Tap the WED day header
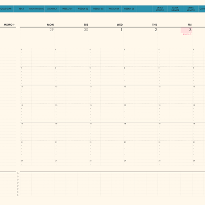Screen dimensions: 205x205 coord(119,25)
